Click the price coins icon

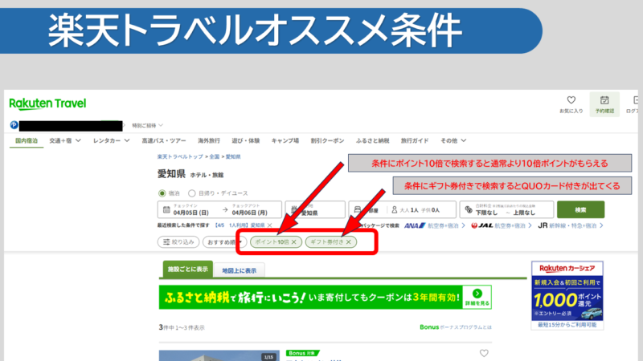coord(469,209)
